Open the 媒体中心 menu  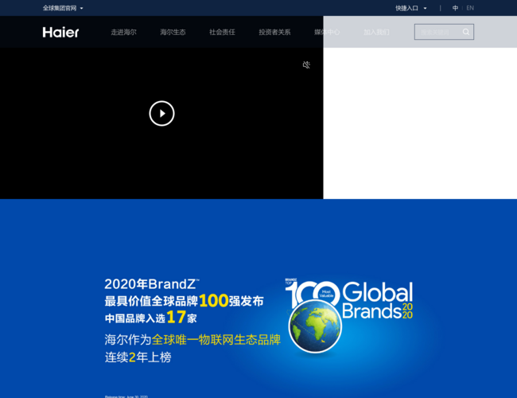pyautogui.click(x=327, y=32)
